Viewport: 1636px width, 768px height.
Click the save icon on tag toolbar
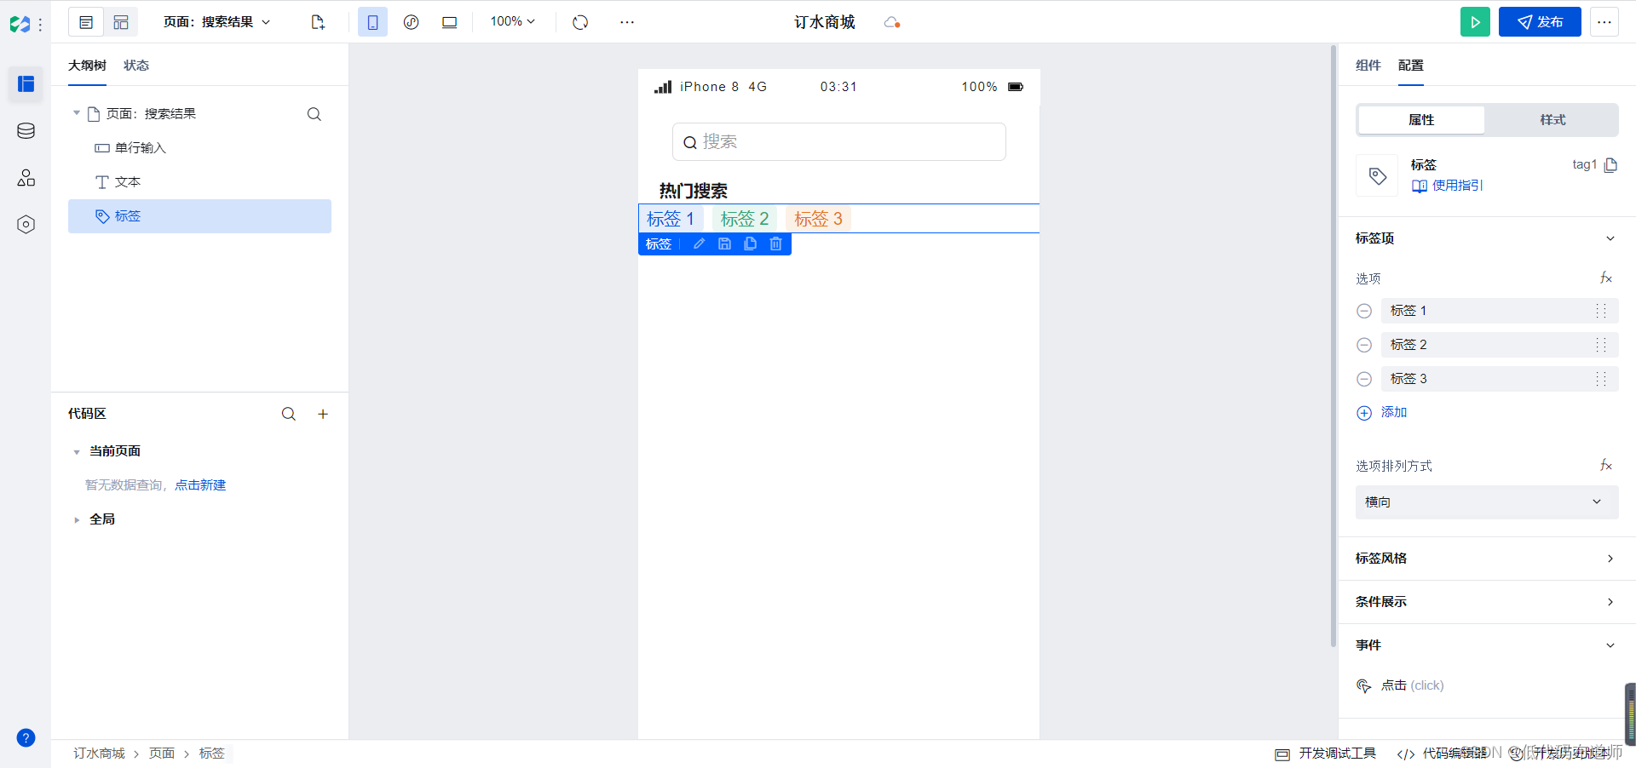pos(724,244)
